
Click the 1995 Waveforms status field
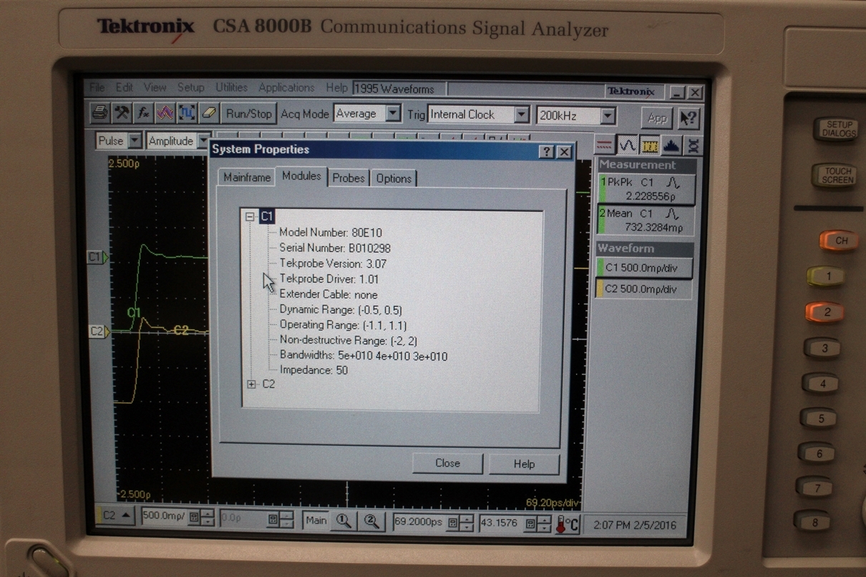point(399,89)
